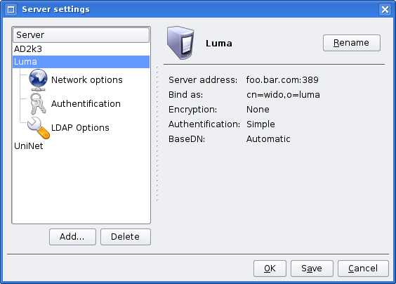
Task: Click the Server column header
Action: pyautogui.click(x=81, y=35)
